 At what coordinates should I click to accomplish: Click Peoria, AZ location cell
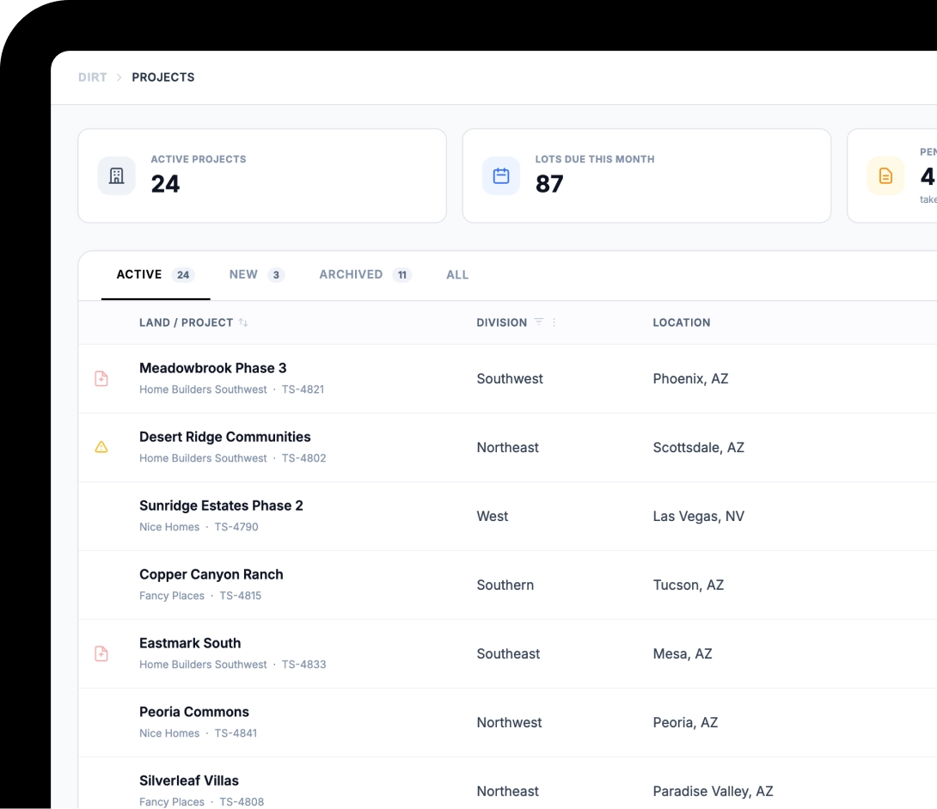685,722
